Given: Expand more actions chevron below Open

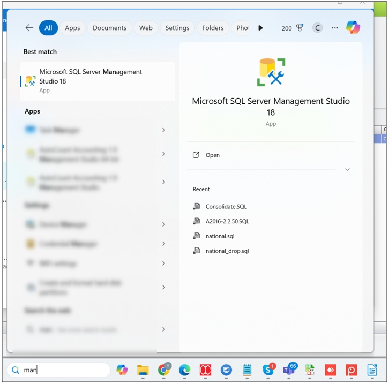Looking at the screenshot, I should pyautogui.click(x=347, y=169).
